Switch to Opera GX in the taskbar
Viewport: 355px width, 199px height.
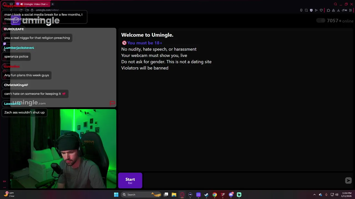pyautogui.click(x=182, y=195)
